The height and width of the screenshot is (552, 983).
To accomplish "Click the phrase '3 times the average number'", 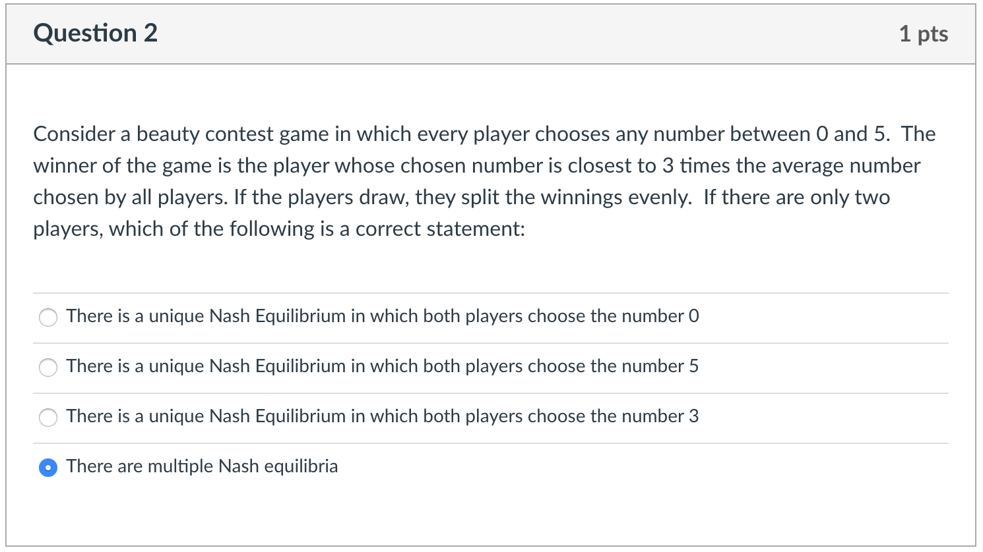I will pos(791,165).
